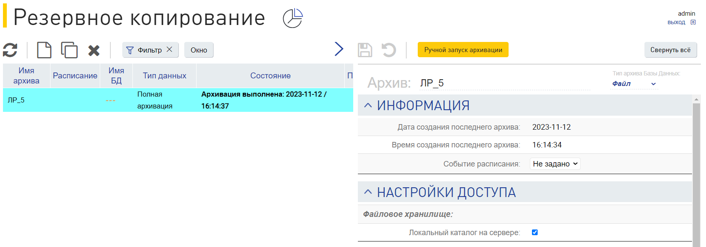Clear the filter with its small X

[x=169, y=49]
